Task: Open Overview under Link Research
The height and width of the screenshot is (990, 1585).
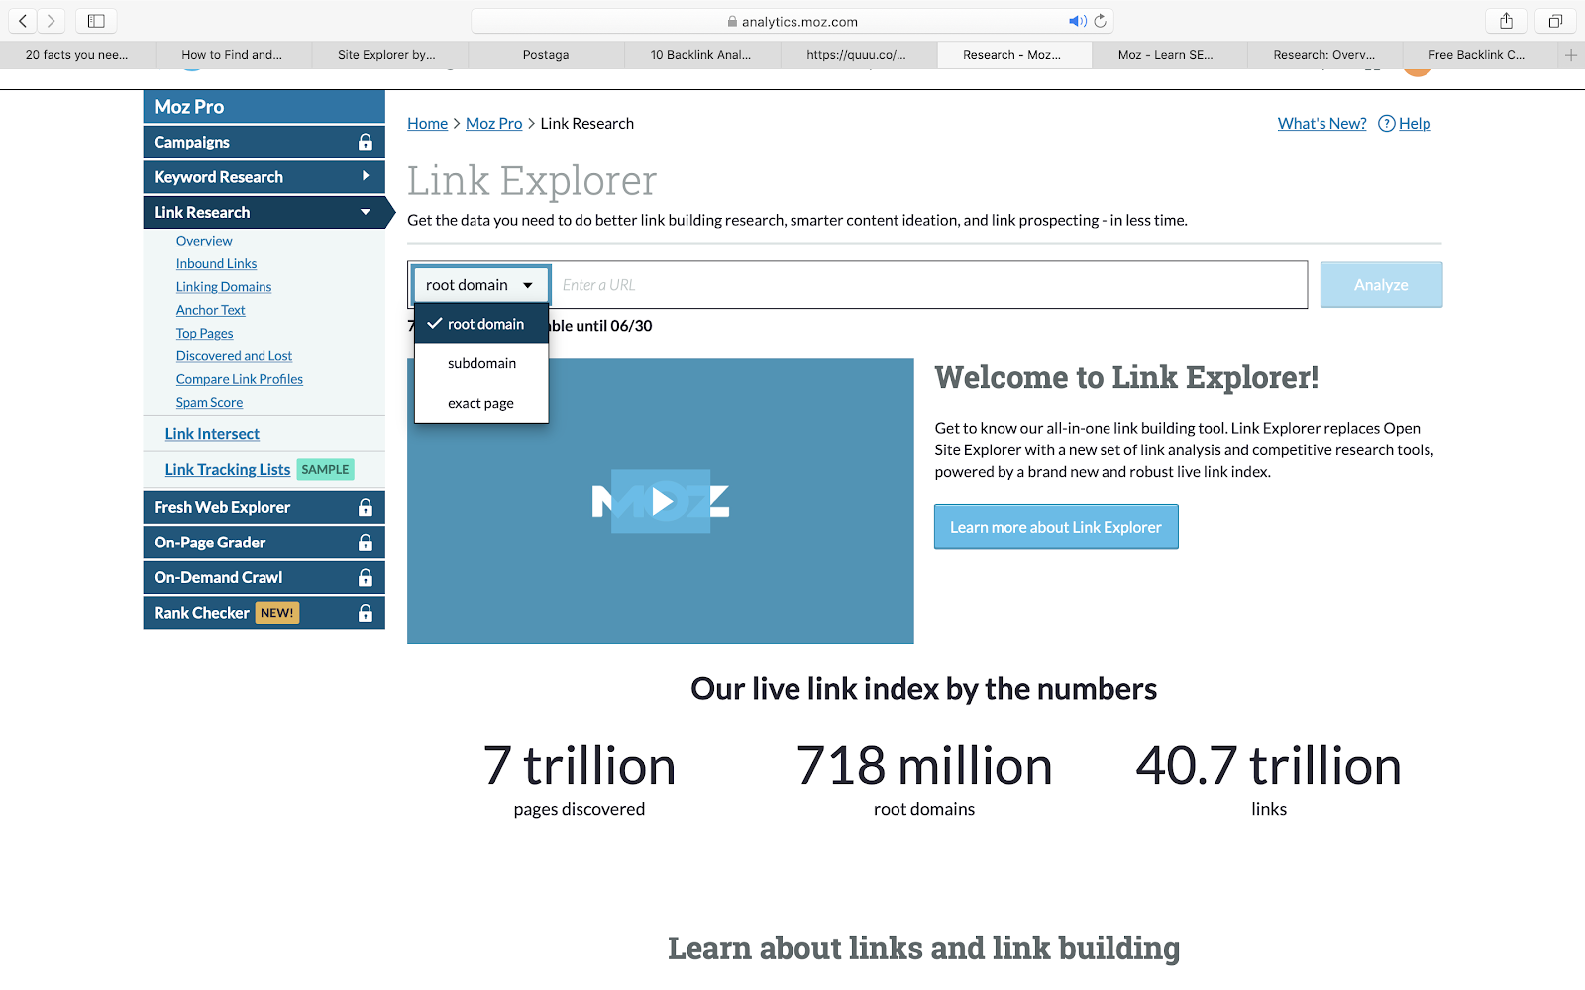Action: 204,241
